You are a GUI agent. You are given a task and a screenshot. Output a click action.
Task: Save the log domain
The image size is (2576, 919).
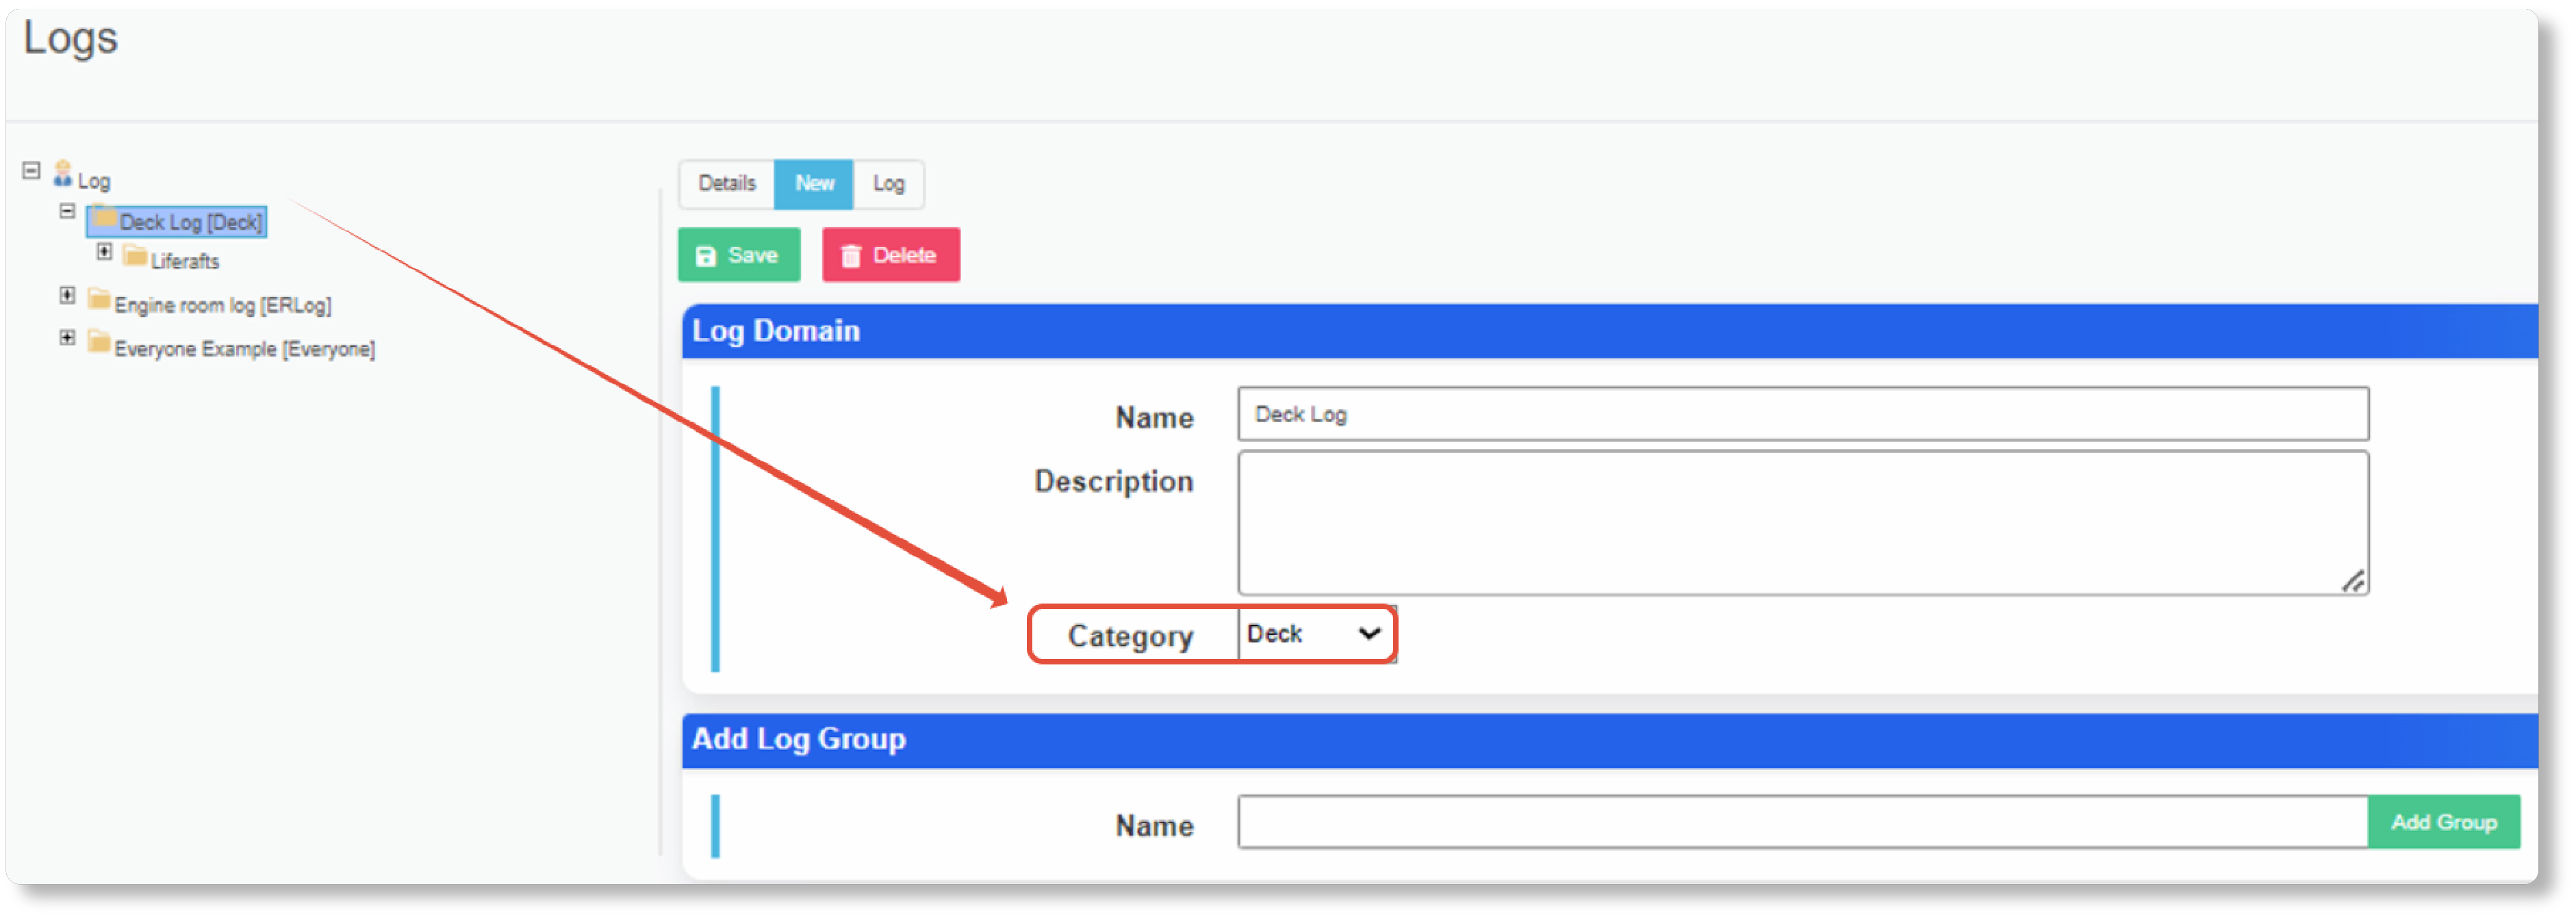tap(739, 255)
